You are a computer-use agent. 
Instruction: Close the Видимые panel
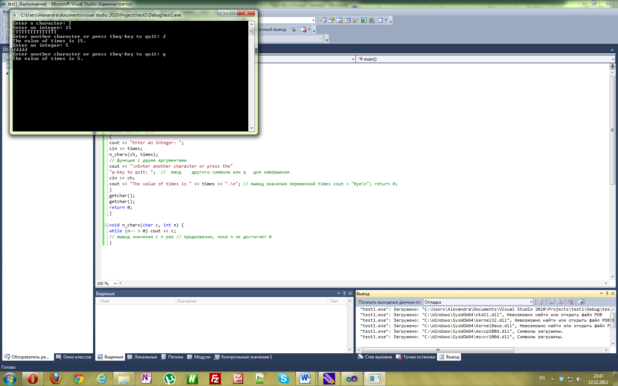pyautogui.click(x=350, y=293)
